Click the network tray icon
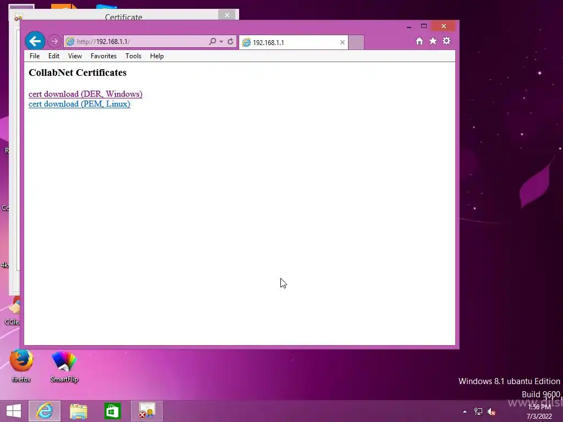 [x=478, y=412]
